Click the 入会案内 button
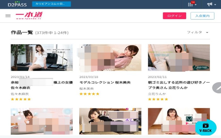Screen dimensions: 221x138 click(x=202, y=16)
